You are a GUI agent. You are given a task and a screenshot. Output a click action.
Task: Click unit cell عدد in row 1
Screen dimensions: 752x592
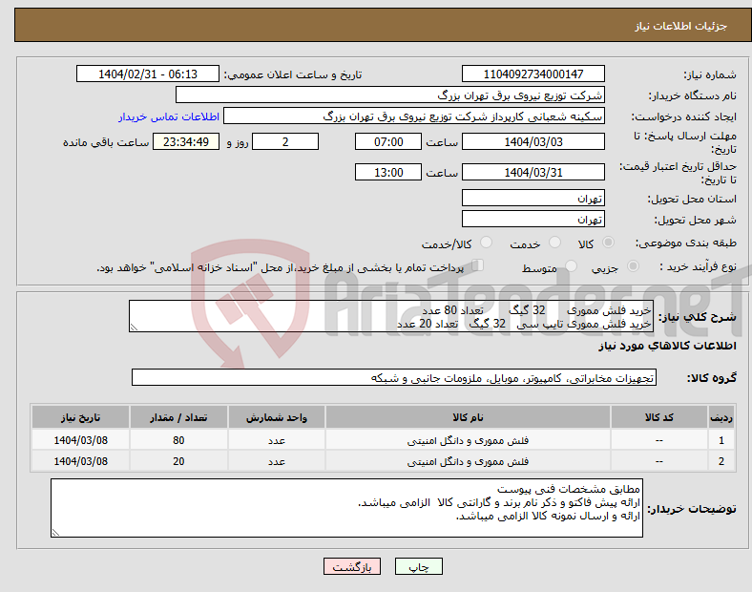point(277,440)
